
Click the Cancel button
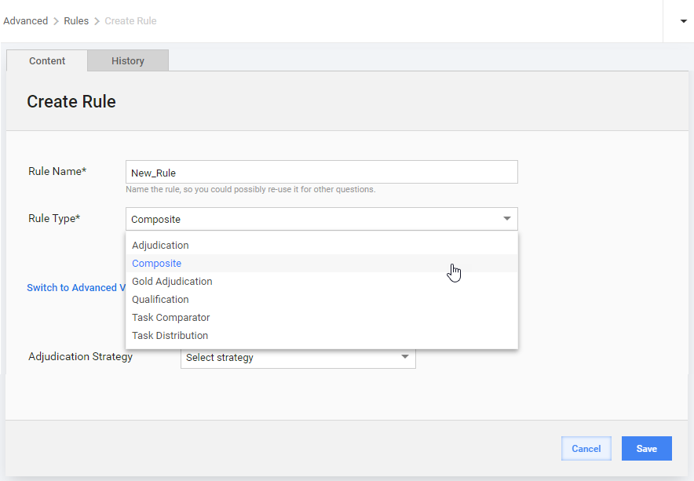click(x=586, y=448)
